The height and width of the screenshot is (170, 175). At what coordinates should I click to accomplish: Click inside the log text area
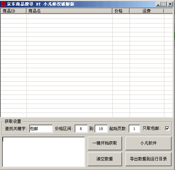44,152
